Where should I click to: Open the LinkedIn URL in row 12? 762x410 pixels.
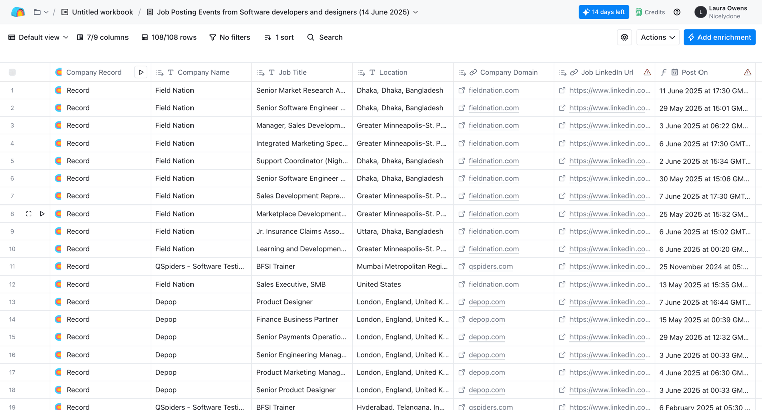pyautogui.click(x=610, y=284)
